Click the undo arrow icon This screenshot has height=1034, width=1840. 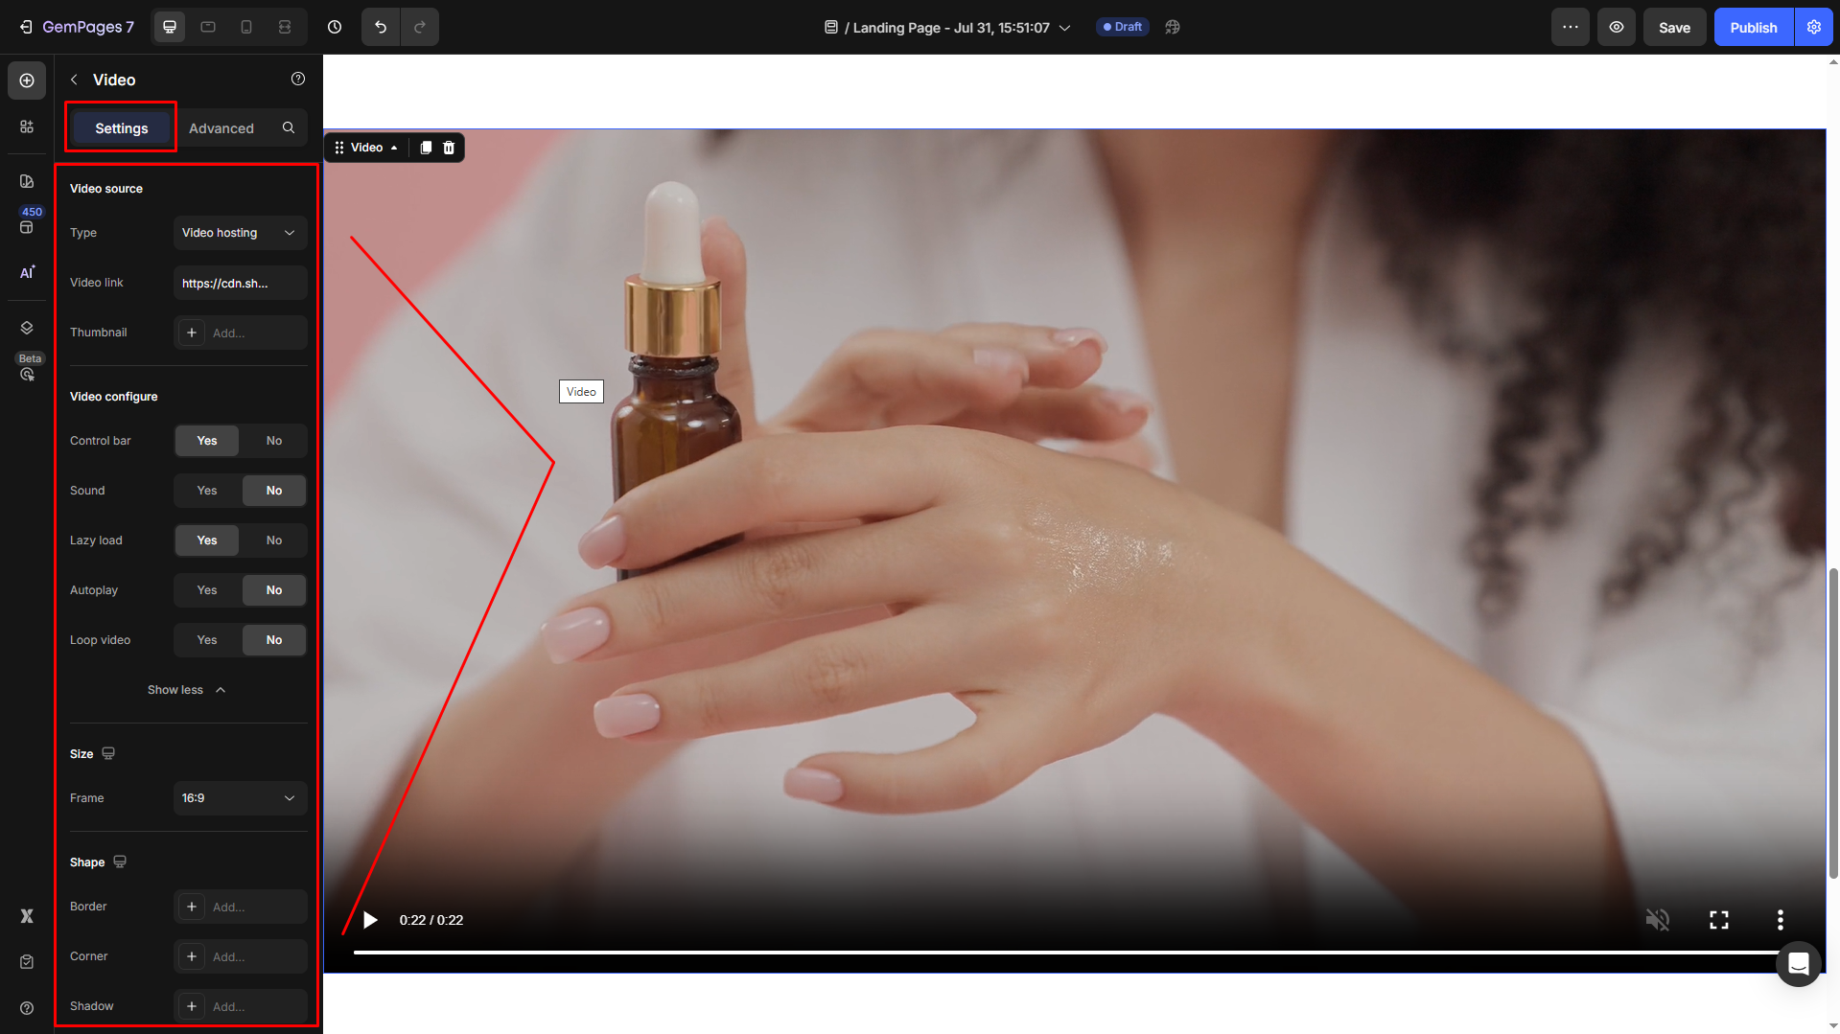[381, 27]
